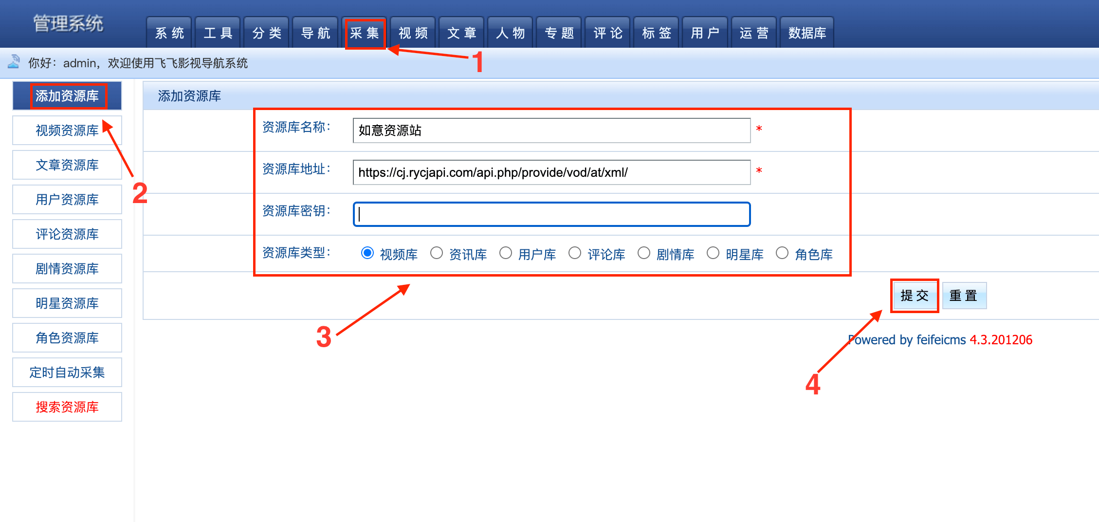
Task: Click the 资源库名称 input field
Action: 551,130
